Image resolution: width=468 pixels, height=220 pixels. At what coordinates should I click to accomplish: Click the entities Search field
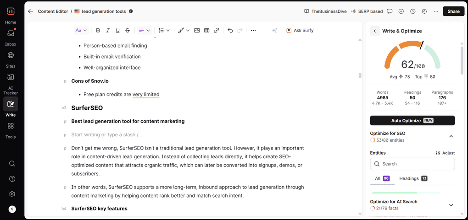tap(412, 164)
